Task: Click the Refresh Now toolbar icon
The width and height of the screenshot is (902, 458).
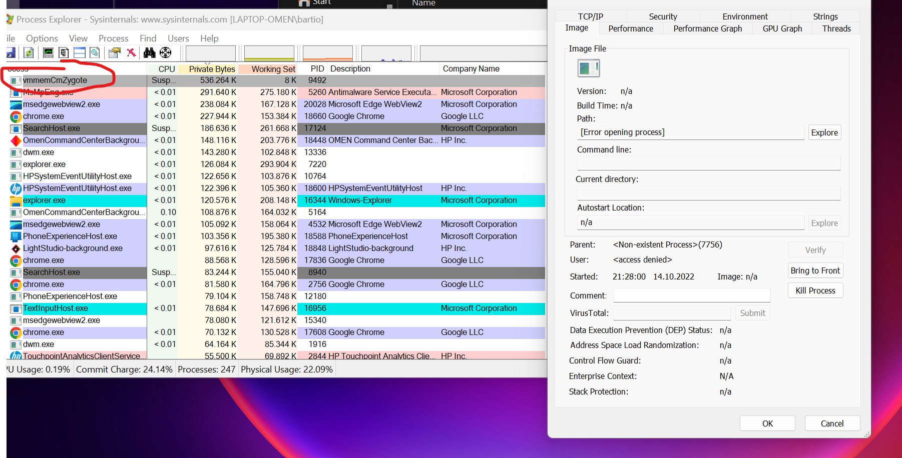Action: (29, 52)
